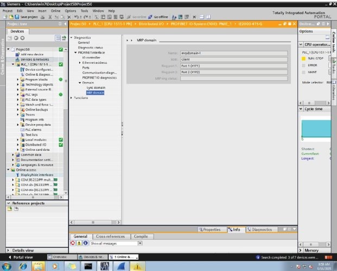337x271 pixels.
Task: Open the Project menu
Action: point(8,11)
